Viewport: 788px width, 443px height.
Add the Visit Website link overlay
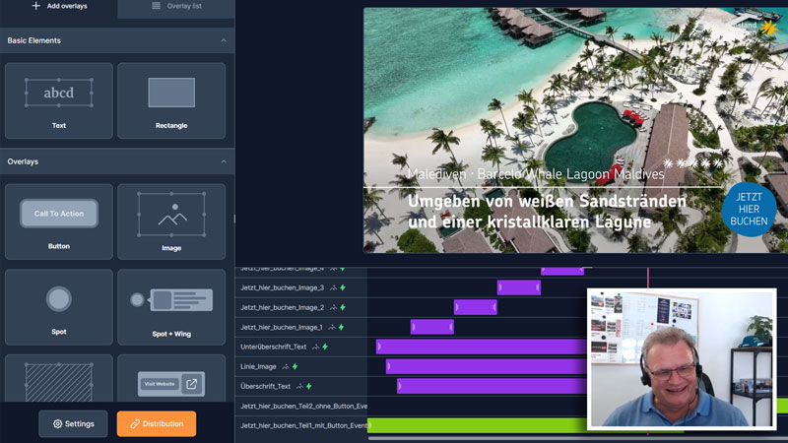pos(171,383)
